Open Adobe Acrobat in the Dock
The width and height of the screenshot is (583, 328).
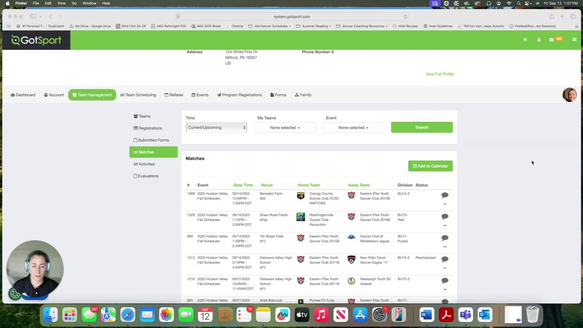(x=446, y=314)
